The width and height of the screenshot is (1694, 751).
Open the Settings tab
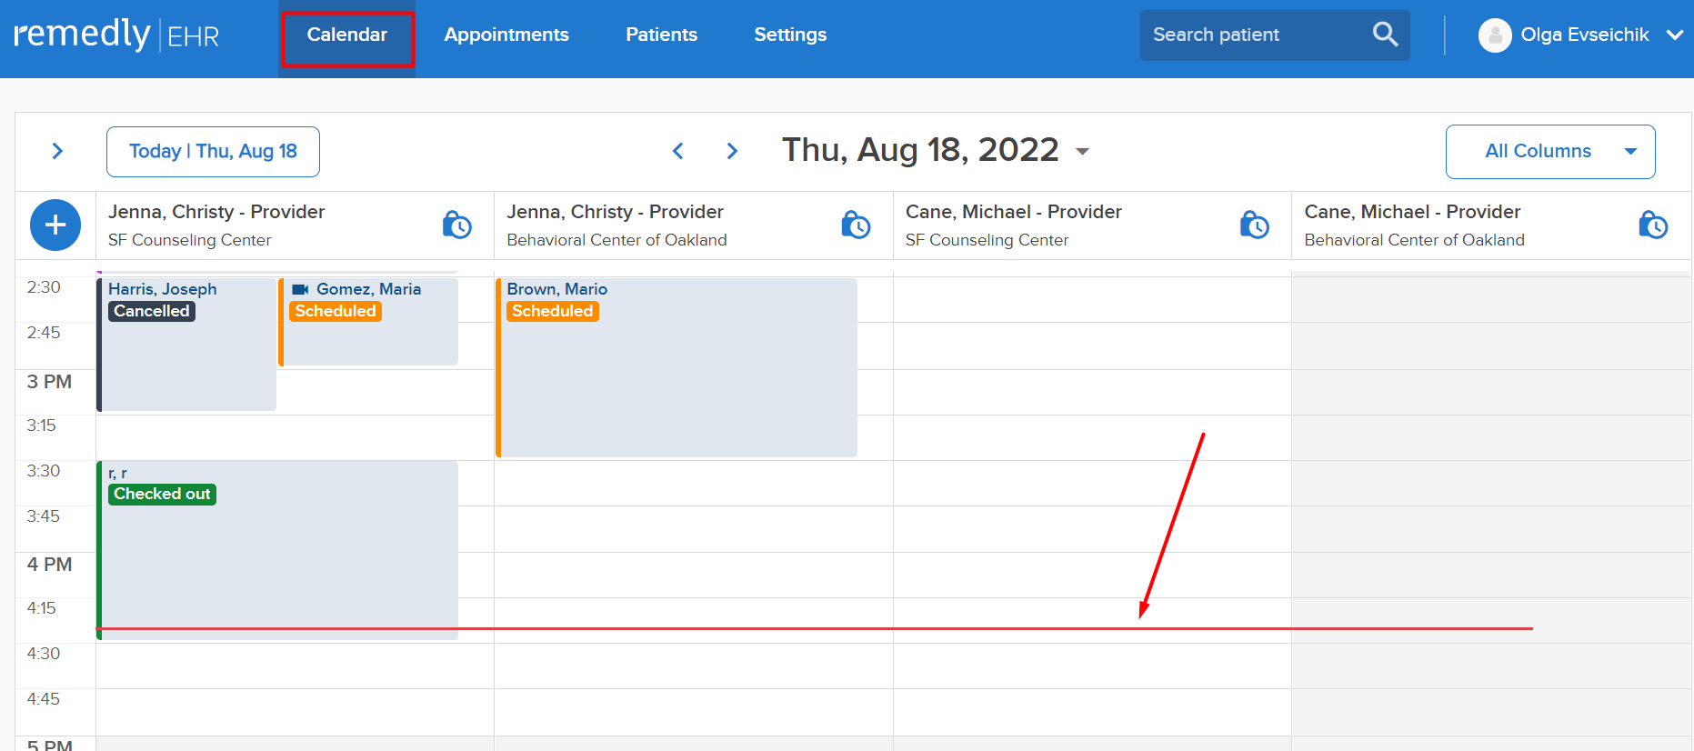[790, 35]
